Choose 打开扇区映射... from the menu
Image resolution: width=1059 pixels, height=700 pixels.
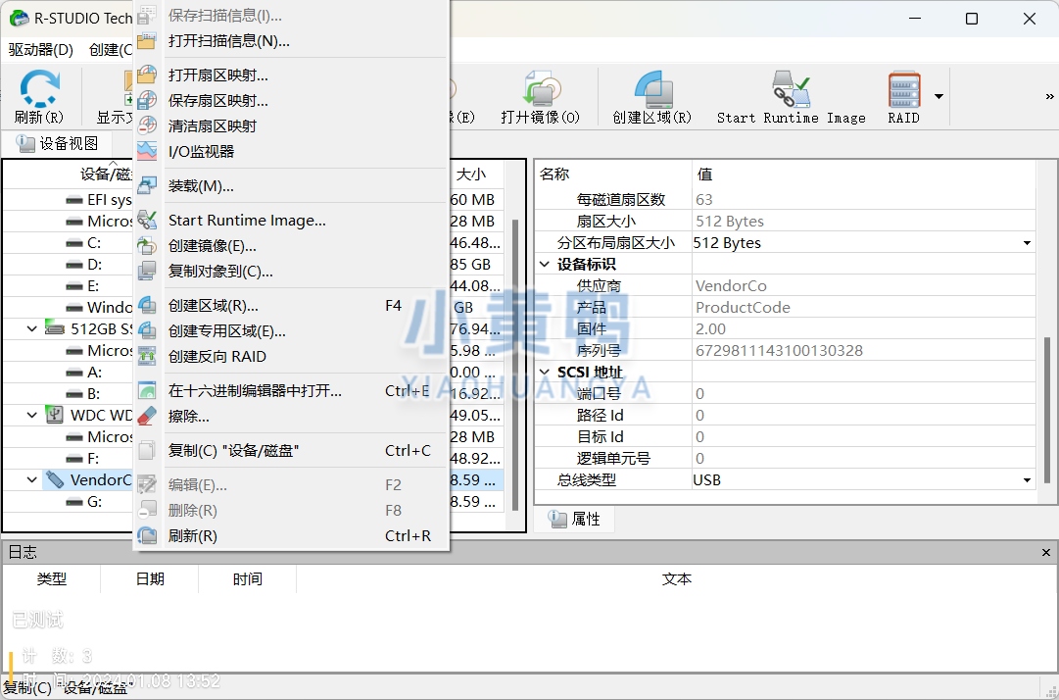(292, 75)
